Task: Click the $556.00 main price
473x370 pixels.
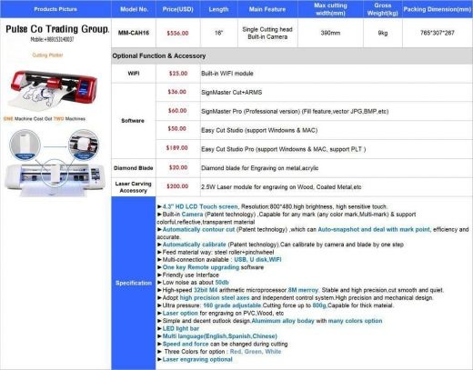Action: pos(177,33)
